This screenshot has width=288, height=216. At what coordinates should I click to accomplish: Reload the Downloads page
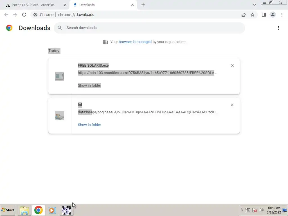(x=24, y=15)
